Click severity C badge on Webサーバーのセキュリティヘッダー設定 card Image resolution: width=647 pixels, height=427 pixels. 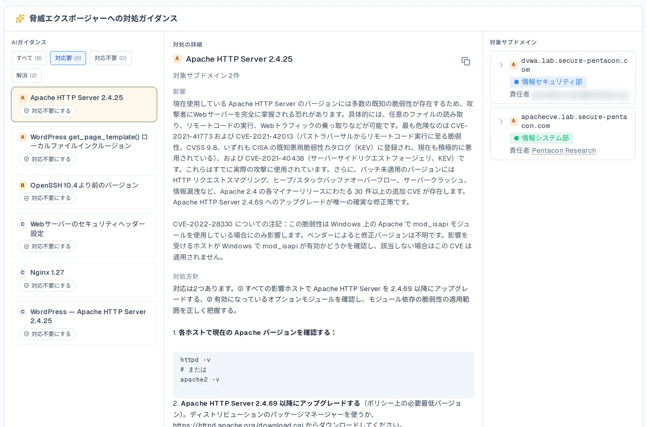[x=23, y=224]
